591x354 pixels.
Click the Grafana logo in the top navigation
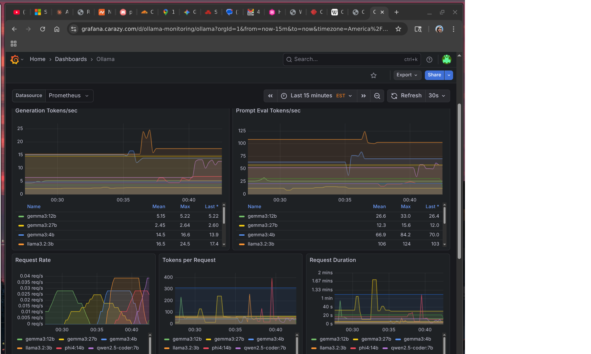(x=14, y=59)
